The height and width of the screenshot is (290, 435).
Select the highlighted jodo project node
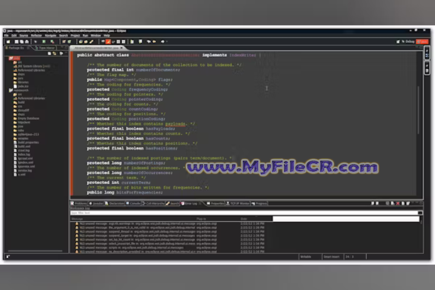[14, 58]
